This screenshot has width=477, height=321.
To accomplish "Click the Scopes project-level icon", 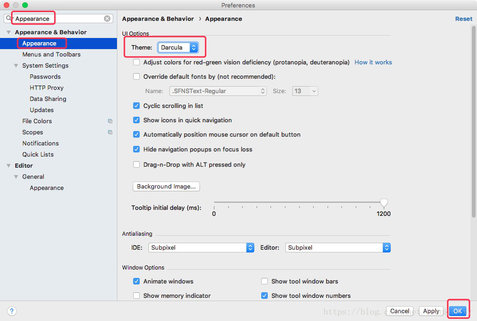I will pyautogui.click(x=110, y=132).
